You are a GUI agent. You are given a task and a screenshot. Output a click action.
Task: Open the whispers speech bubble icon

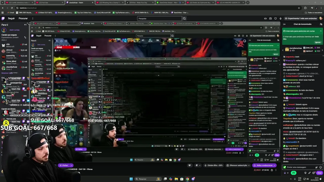pos(275,18)
